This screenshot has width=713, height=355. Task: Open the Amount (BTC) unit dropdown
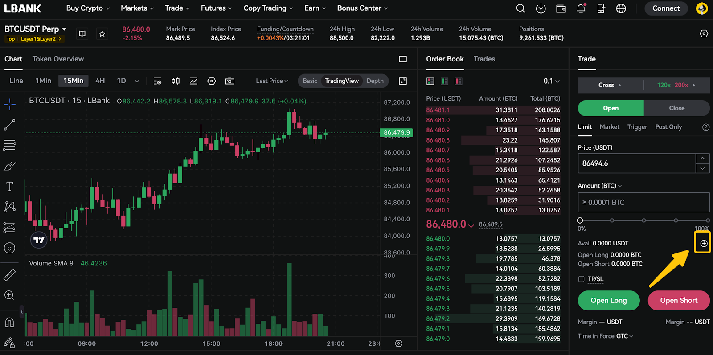pyautogui.click(x=600, y=186)
